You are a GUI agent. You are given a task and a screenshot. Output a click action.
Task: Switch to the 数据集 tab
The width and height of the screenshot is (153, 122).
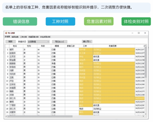coord(8,37)
